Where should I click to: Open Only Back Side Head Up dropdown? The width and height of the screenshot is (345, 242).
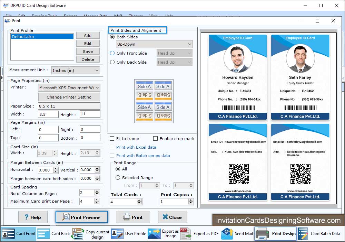click(x=175, y=62)
